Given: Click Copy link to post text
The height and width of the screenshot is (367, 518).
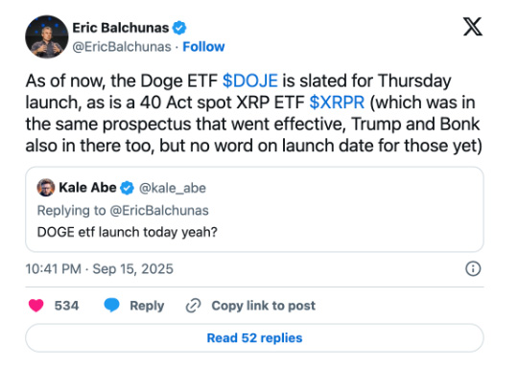Looking at the screenshot, I should pyautogui.click(x=263, y=306).
